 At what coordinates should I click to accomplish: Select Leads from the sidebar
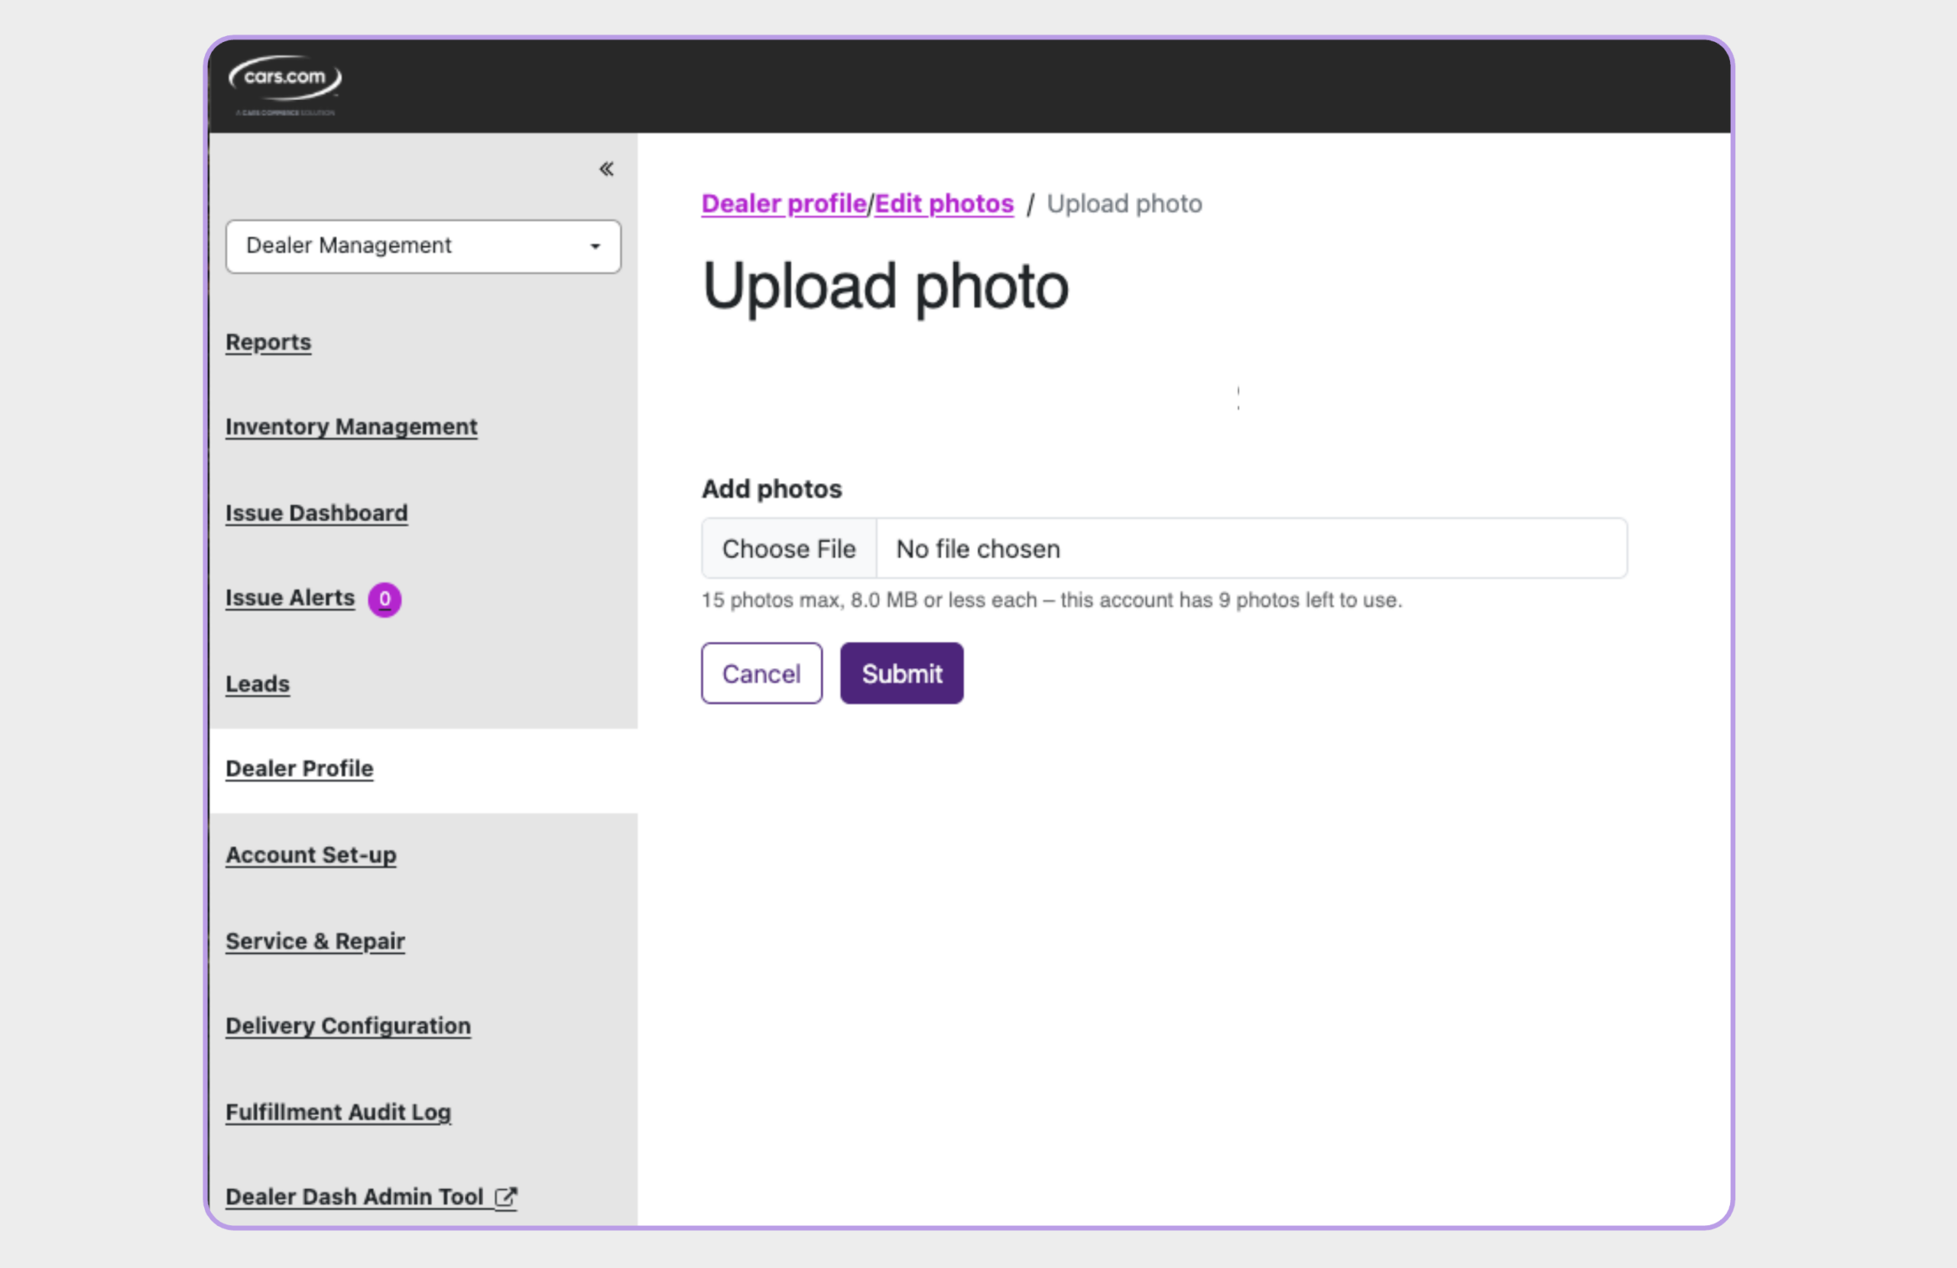[258, 684]
